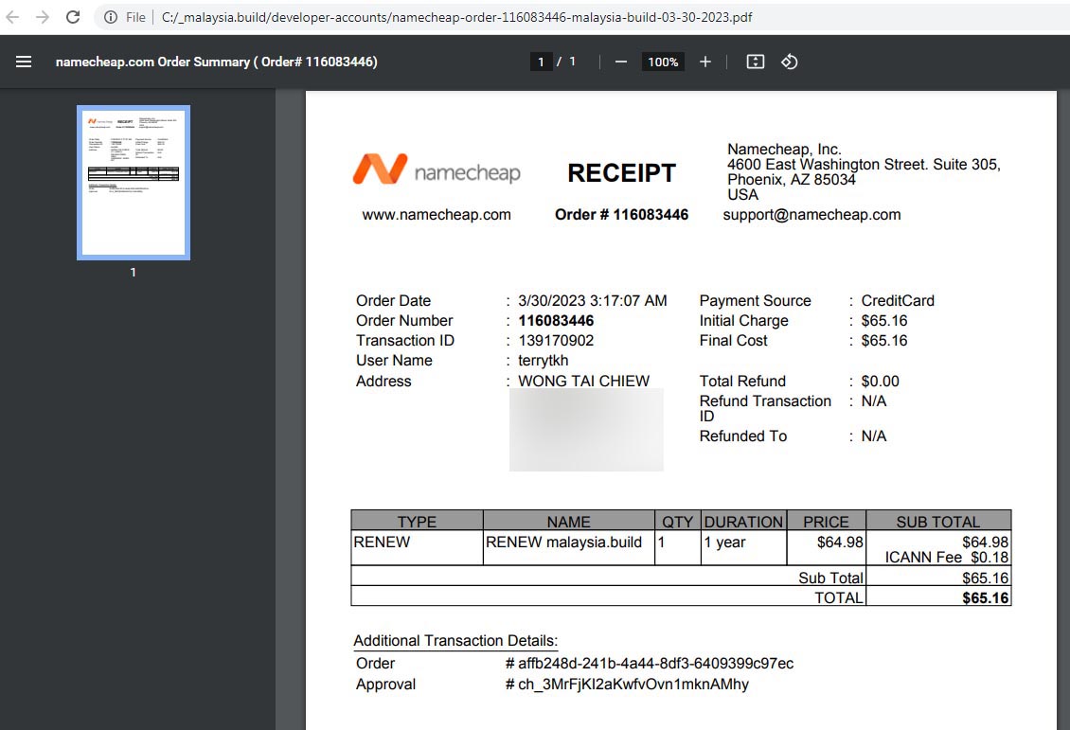This screenshot has height=730, width=1070.
Task: Click address name WONG TAI CHIEW
Action: click(583, 381)
